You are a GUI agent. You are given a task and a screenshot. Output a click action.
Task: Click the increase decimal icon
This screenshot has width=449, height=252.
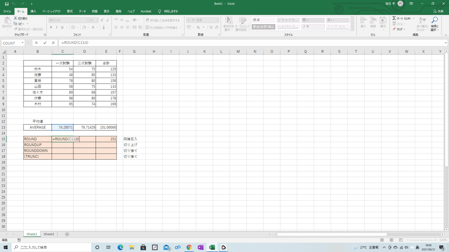click(x=210, y=27)
